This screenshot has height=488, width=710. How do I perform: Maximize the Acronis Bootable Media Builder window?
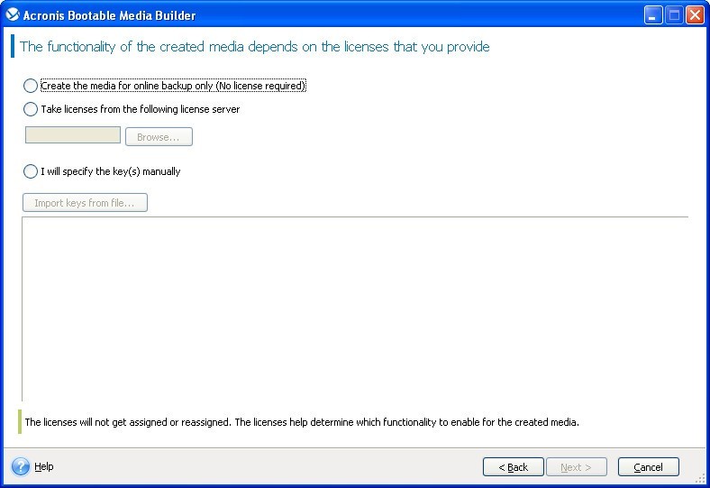point(674,15)
